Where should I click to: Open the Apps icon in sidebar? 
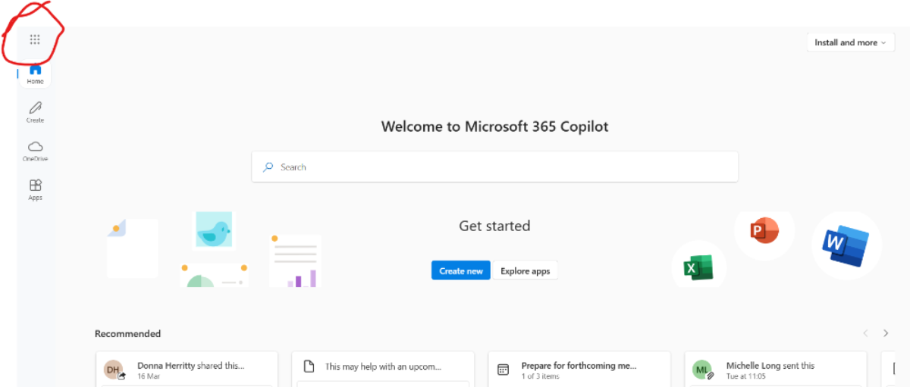(36, 189)
